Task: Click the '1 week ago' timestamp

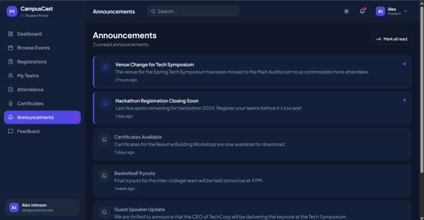Action: [x=124, y=188]
